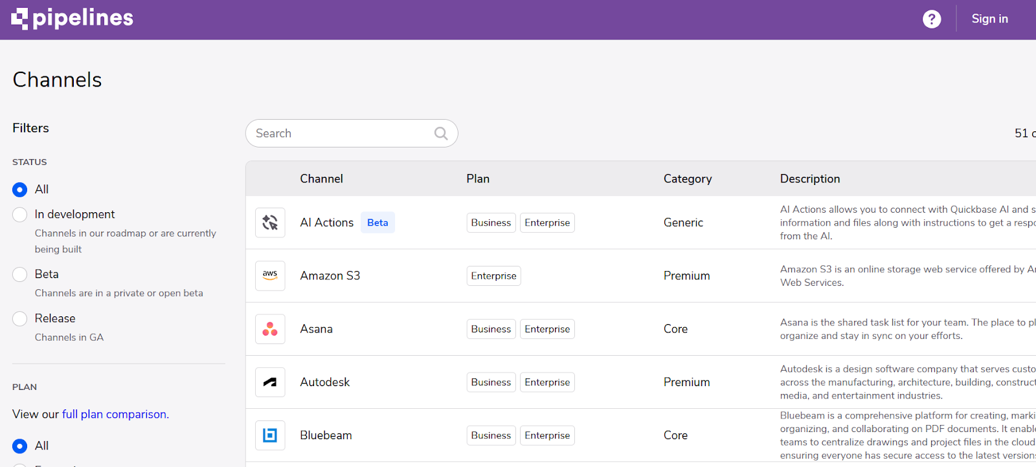Click the Asana channel icon
Image resolution: width=1036 pixels, height=467 pixels.
[270, 329]
